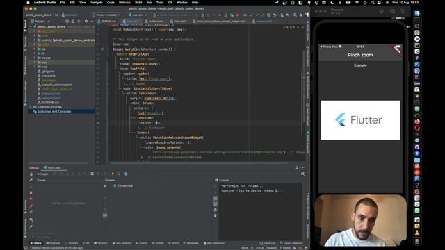Switch to scaffold.dart editor tab
Viewport: 445px width, 250px height.
(x=154, y=22)
